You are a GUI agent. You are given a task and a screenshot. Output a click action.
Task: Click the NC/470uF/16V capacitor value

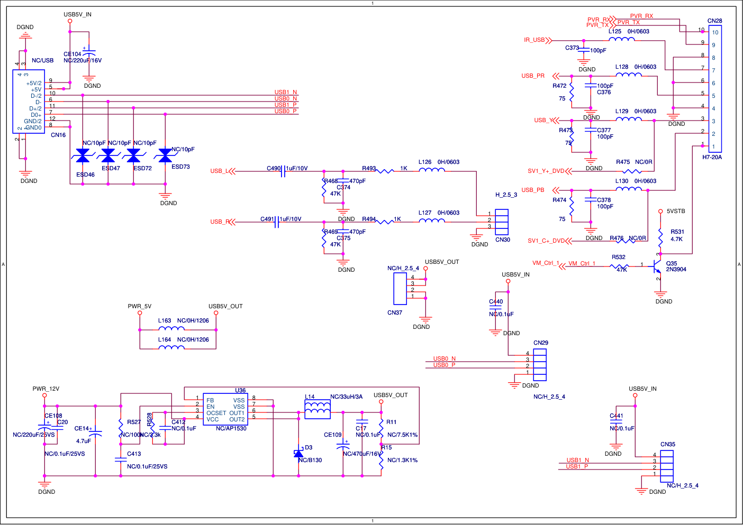tap(363, 454)
